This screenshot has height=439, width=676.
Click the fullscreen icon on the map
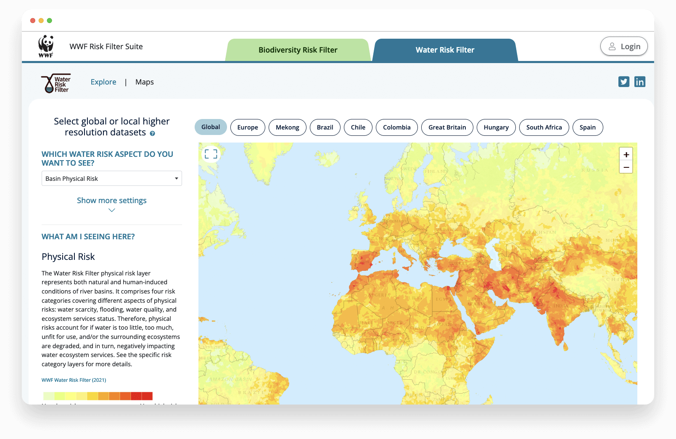tap(211, 154)
